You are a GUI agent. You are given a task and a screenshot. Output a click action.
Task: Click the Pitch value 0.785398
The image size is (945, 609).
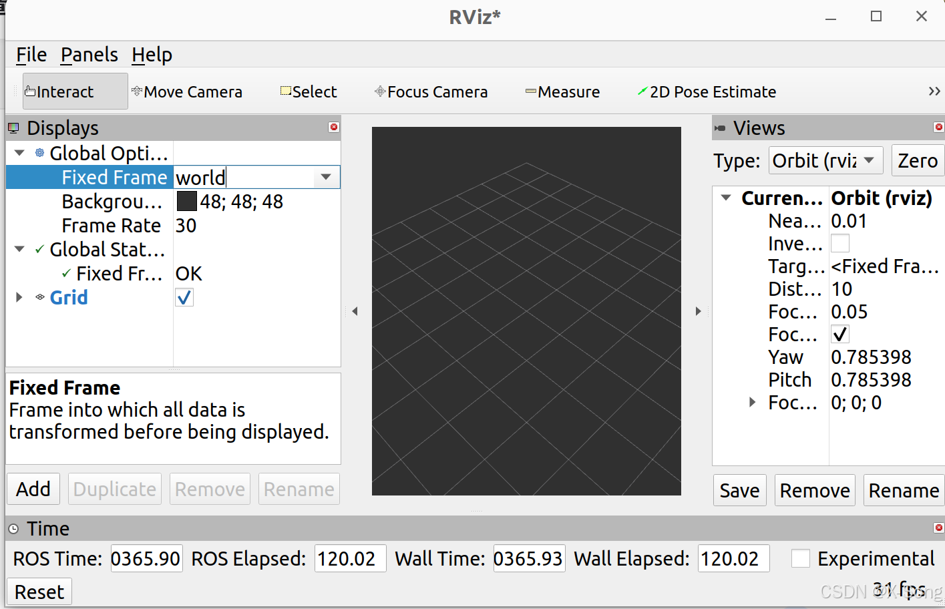click(x=871, y=380)
